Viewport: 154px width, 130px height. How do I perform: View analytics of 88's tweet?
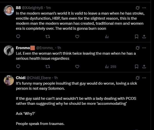[x=107, y=37]
